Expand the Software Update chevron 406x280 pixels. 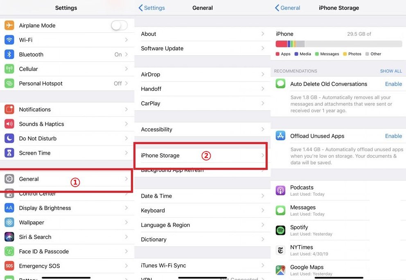tap(263, 48)
